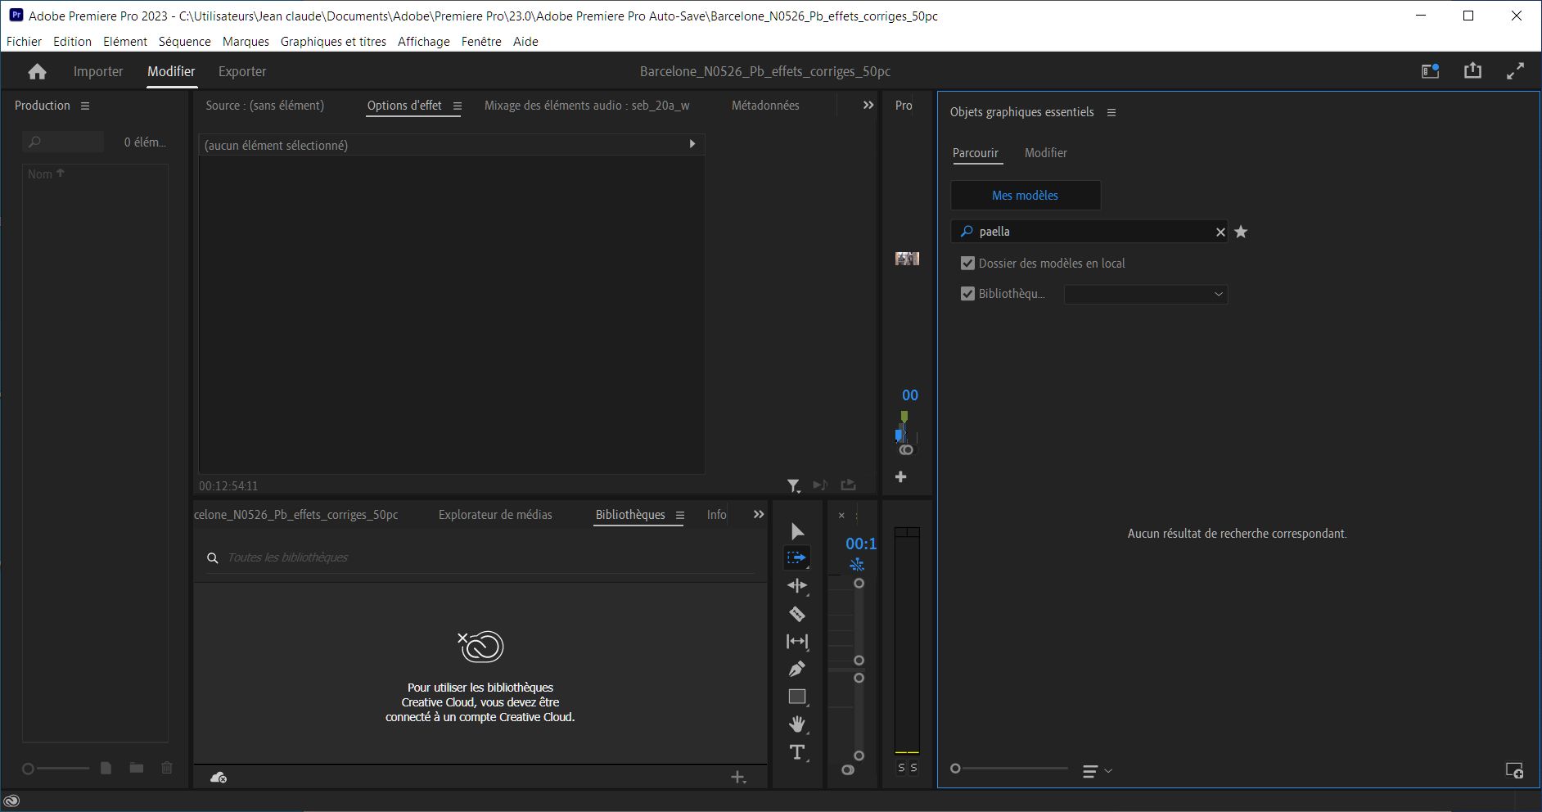Select the Pen tool
Image resolution: width=1542 pixels, height=812 pixels.
point(797,669)
